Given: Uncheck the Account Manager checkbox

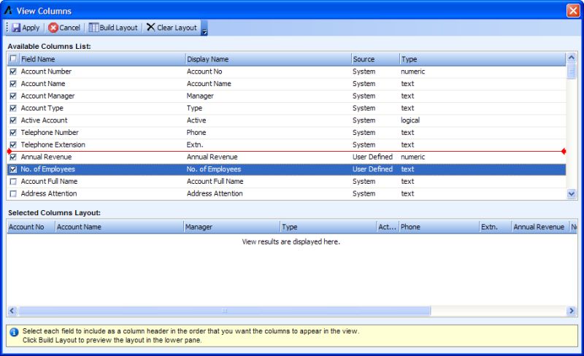Looking at the screenshot, I should 13,96.
